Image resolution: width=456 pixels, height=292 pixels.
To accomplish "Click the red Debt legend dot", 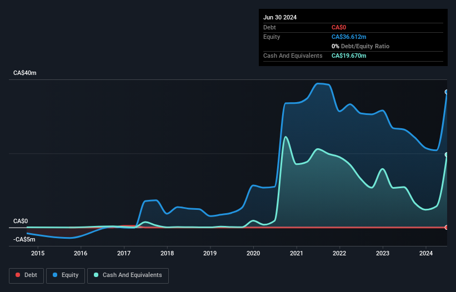I will (x=18, y=275).
